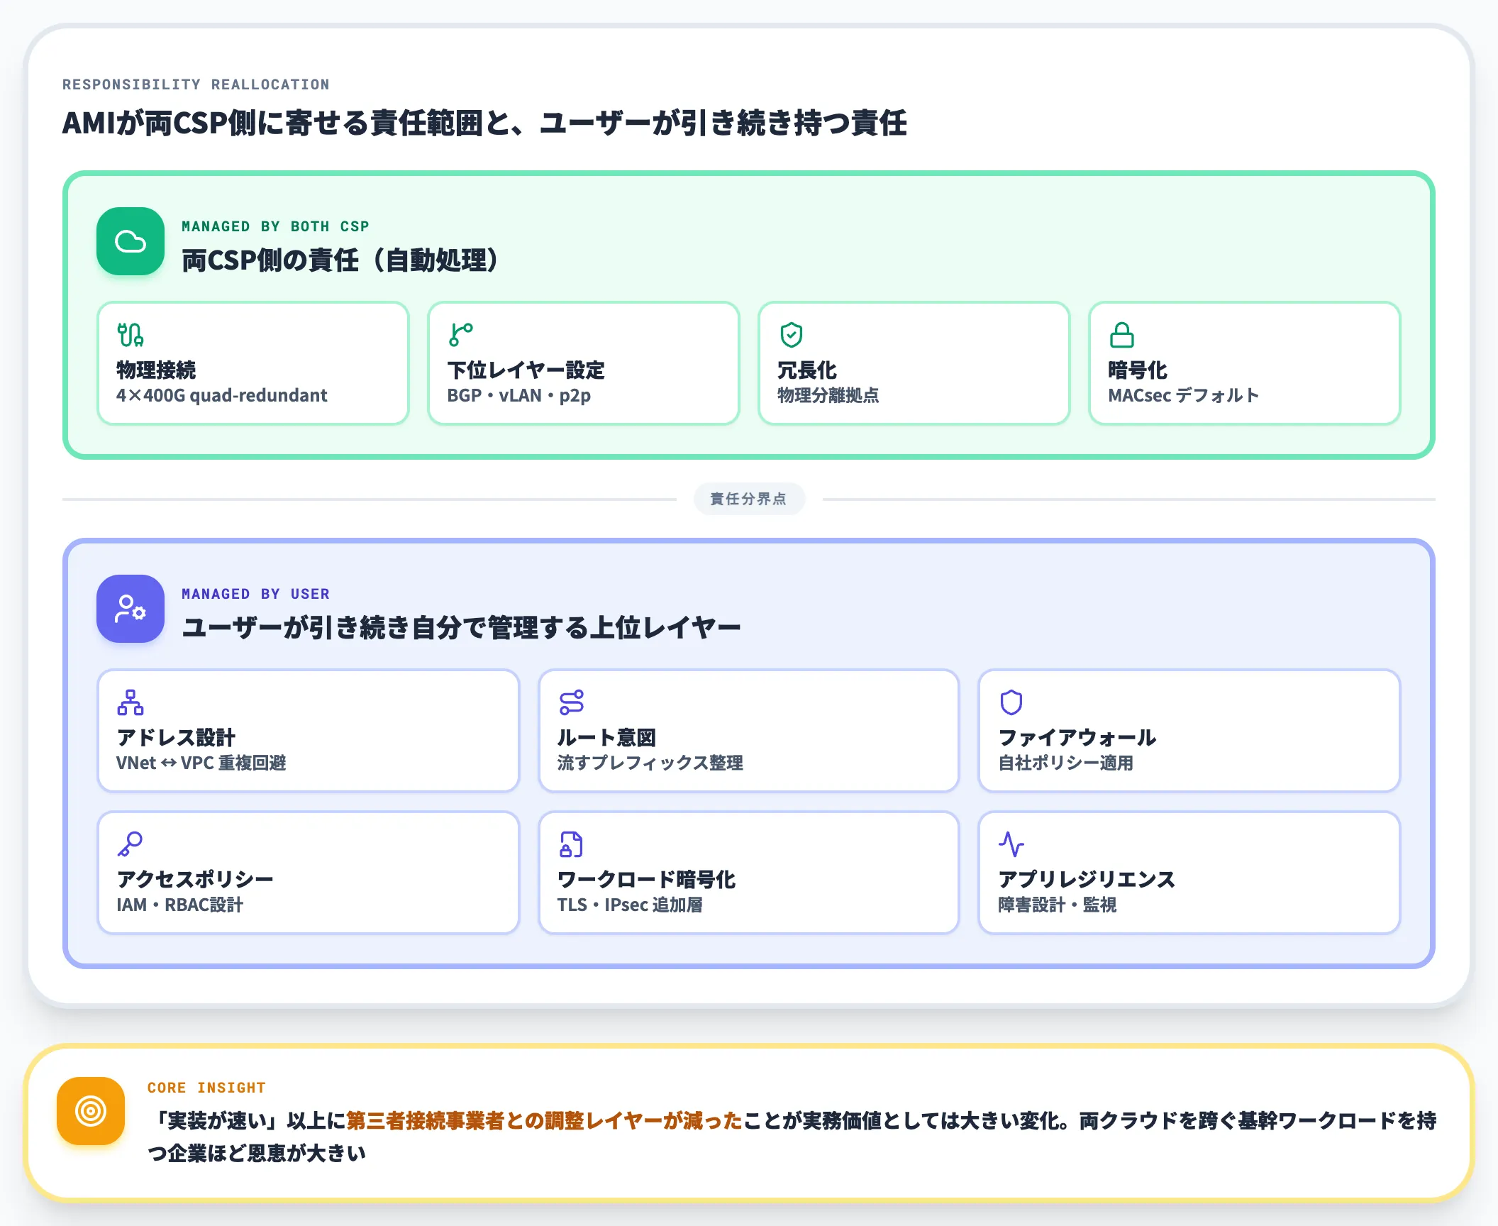Click the 両CSP側の責任（自動処理） heading
Viewport: 1498px width, 1226px height.
click(x=341, y=260)
